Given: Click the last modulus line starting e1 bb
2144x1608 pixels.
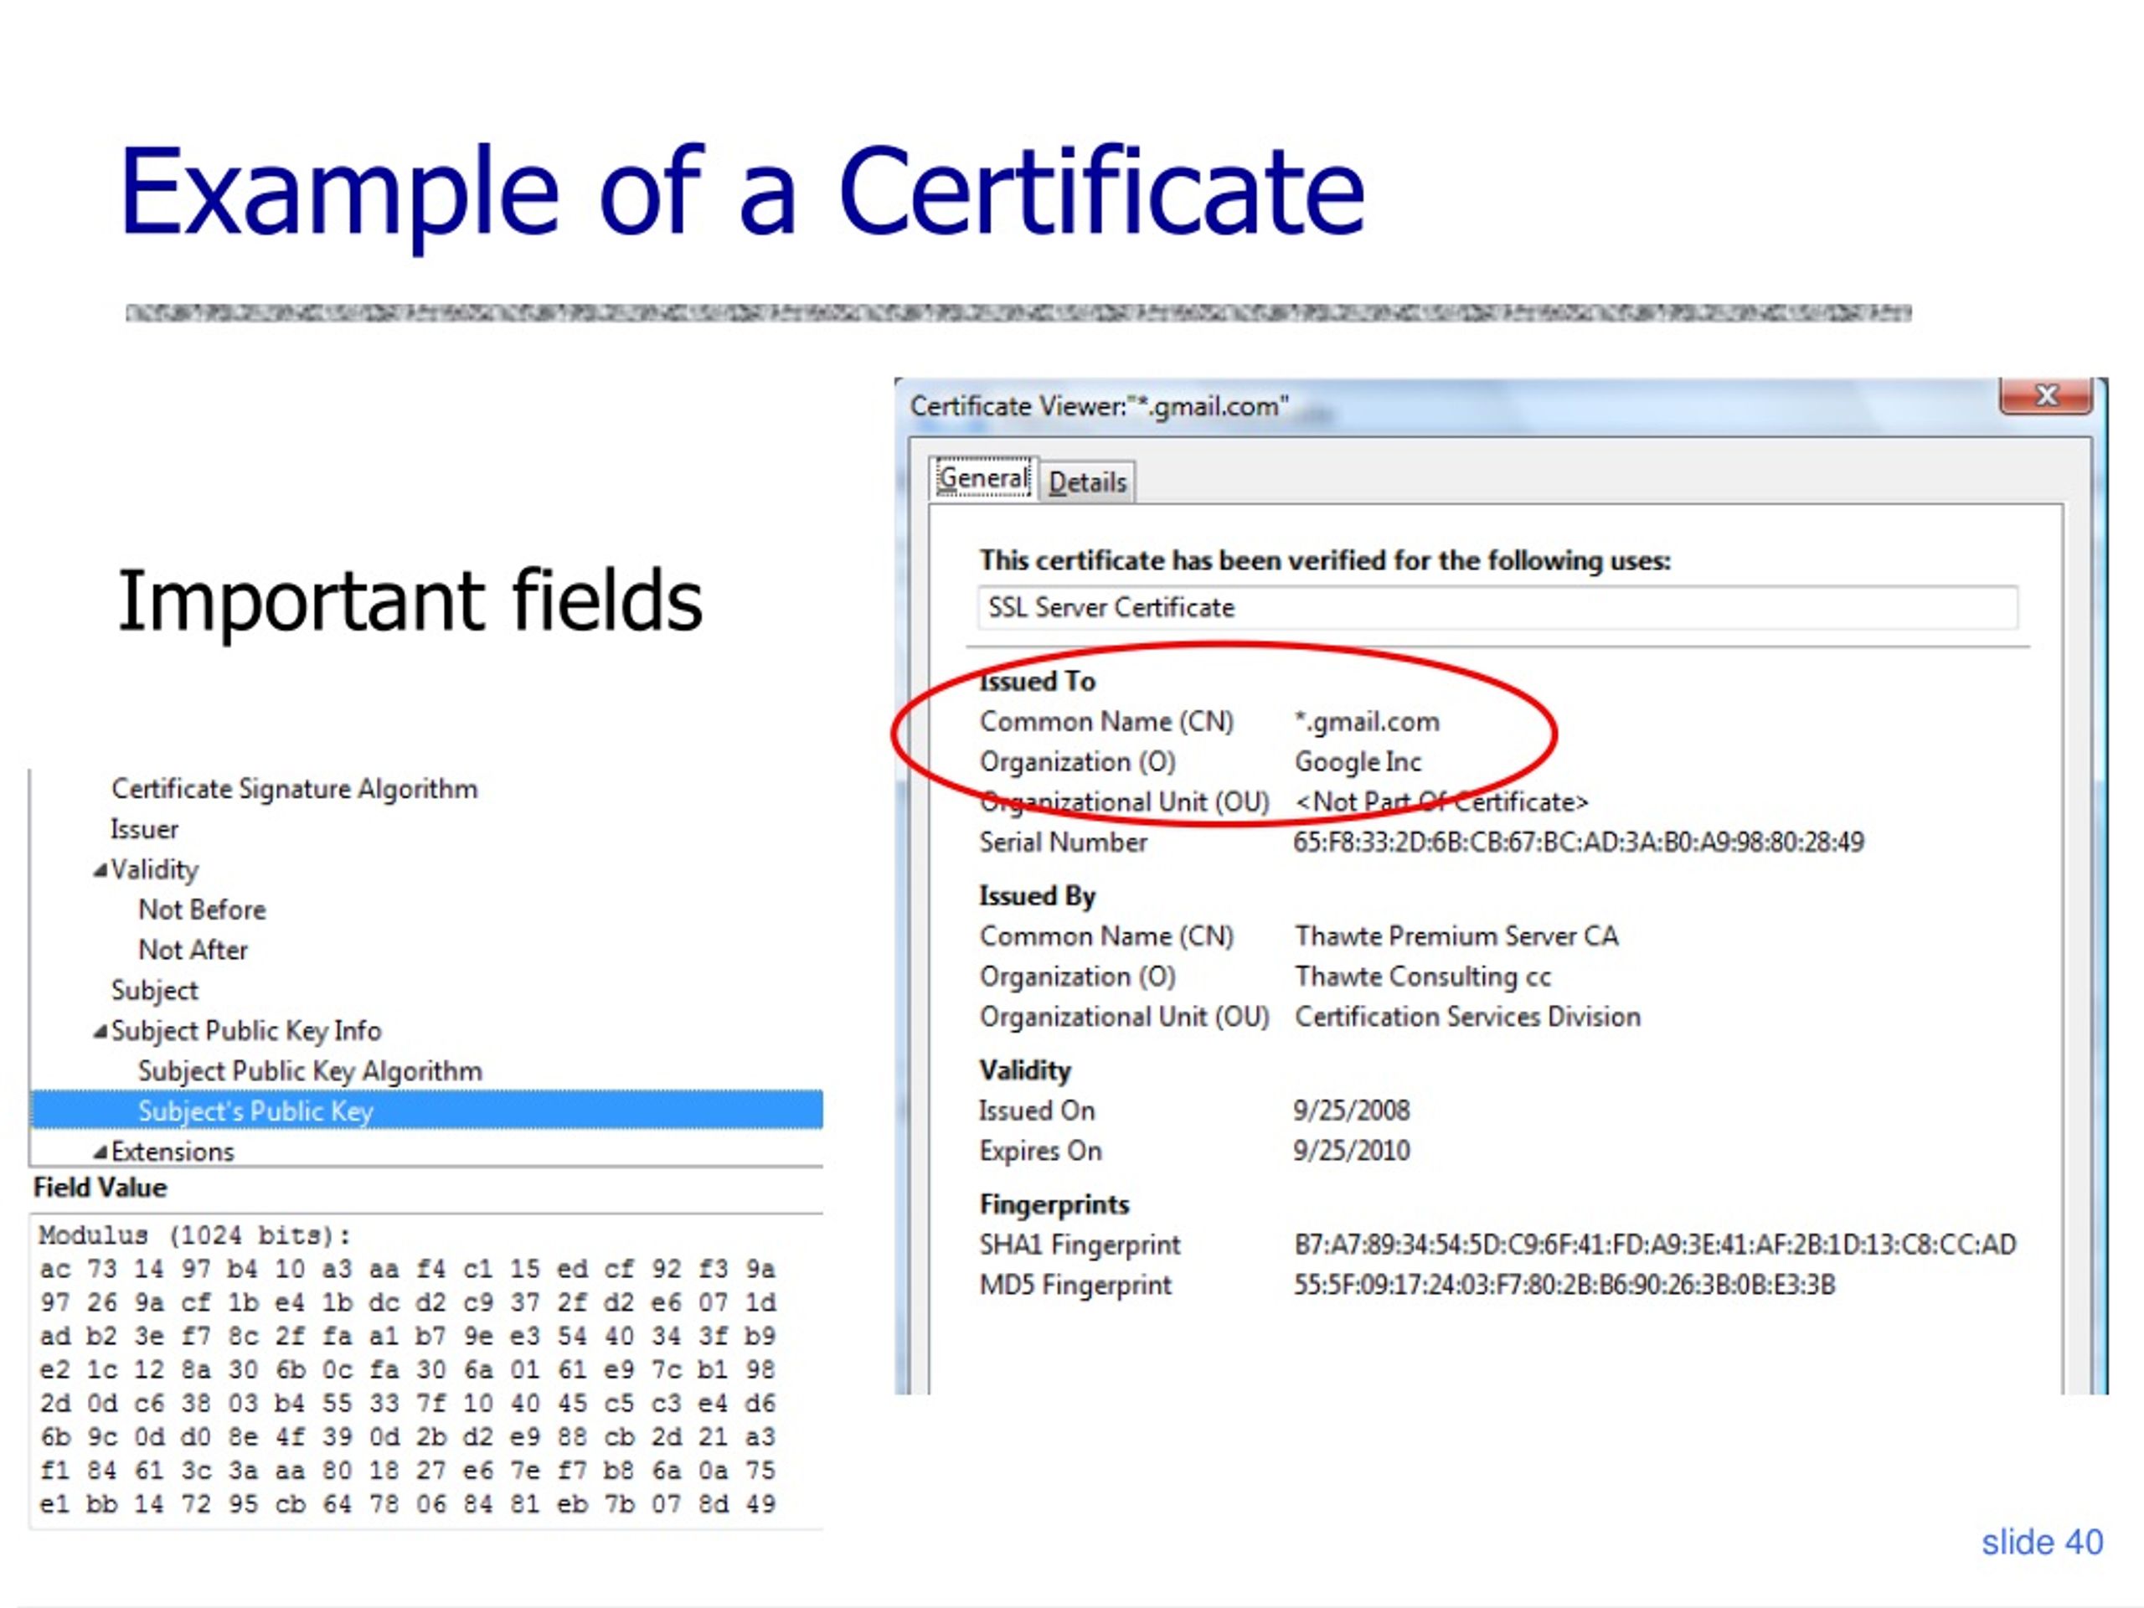Looking at the screenshot, I should tap(407, 1504).
